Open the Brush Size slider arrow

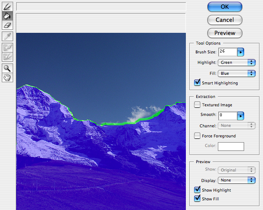(x=241, y=52)
